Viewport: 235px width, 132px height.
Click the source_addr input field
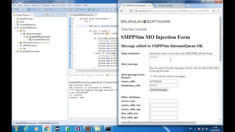click(163, 81)
